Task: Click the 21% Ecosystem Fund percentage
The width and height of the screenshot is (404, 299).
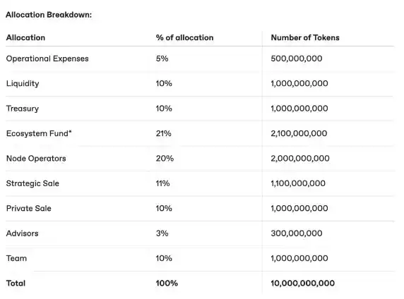Action: tap(163, 133)
